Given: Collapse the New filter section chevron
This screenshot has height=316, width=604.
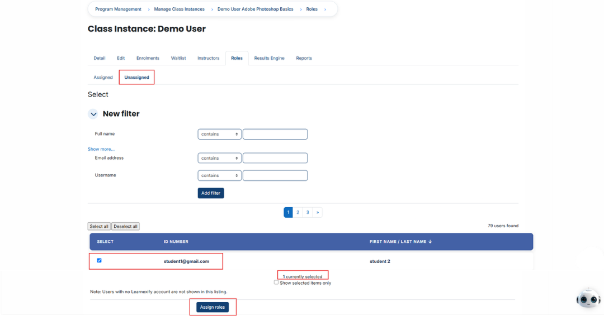Looking at the screenshot, I should pos(93,114).
